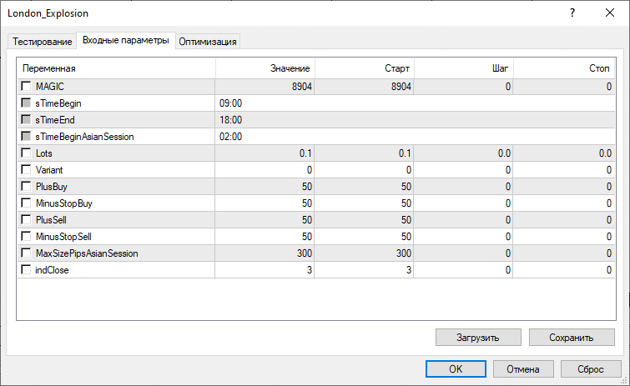Toggle MaxSizePipsAsianSession checkbox
This screenshot has height=386, width=630.
click(x=27, y=253)
